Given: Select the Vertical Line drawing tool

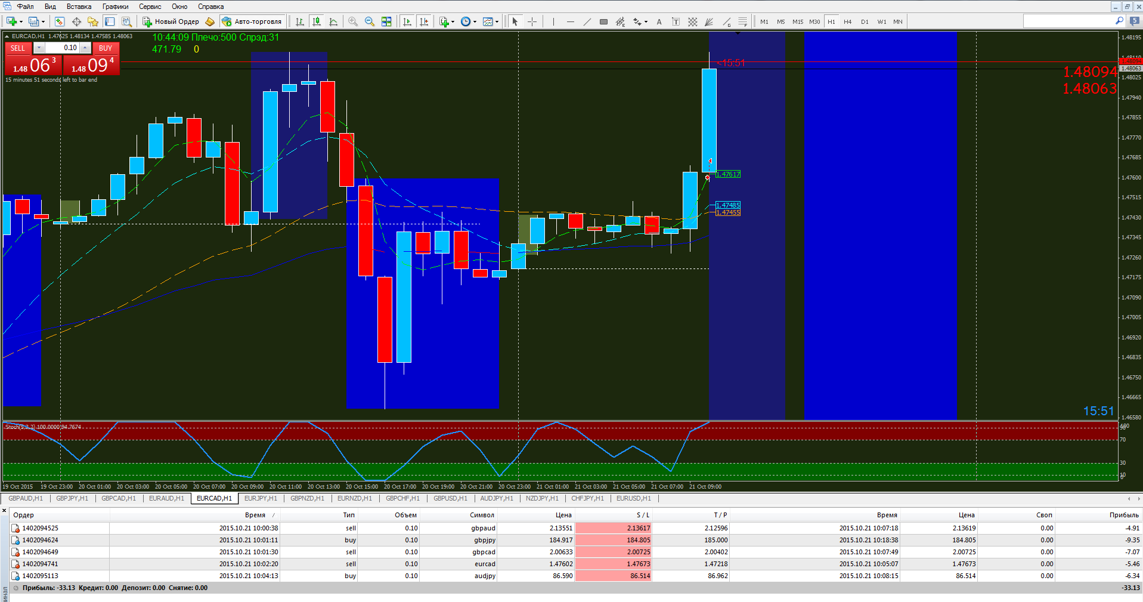Looking at the screenshot, I should [x=553, y=21].
